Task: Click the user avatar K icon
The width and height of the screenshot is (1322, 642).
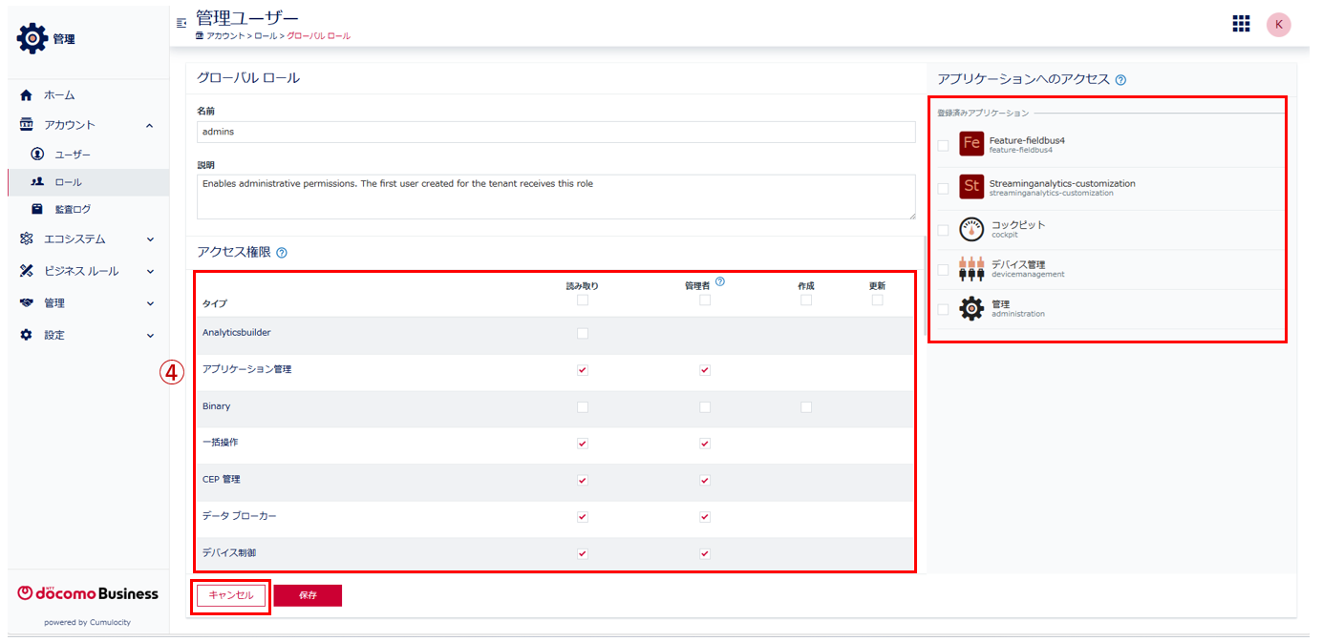Action: 1278,25
